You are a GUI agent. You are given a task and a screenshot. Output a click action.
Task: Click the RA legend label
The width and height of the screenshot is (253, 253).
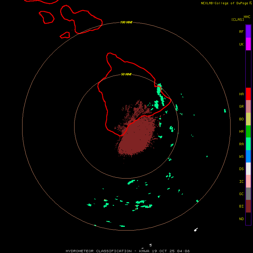point(241,144)
